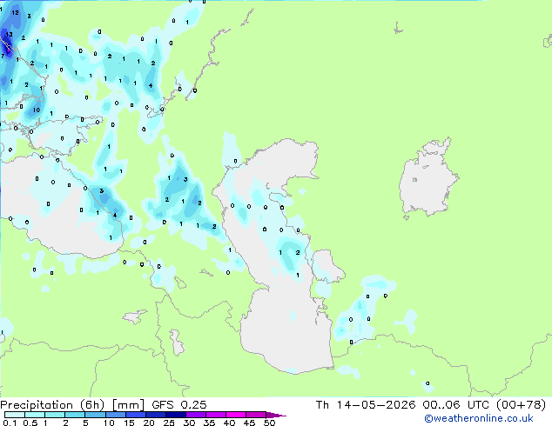552x426 pixels.
Task: Click the '00..06 UTC' time range text
Action: 456,405
